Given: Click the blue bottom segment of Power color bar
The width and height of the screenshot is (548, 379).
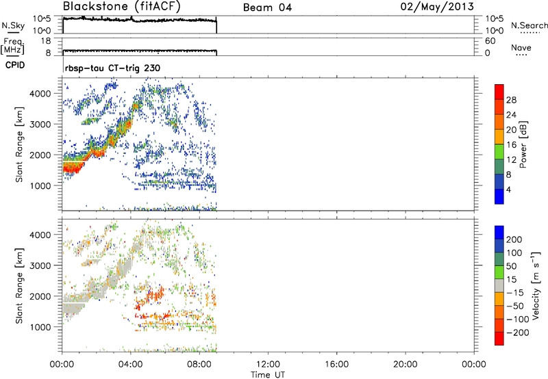Looking at the screenshot, I should [x=499, y=196].
